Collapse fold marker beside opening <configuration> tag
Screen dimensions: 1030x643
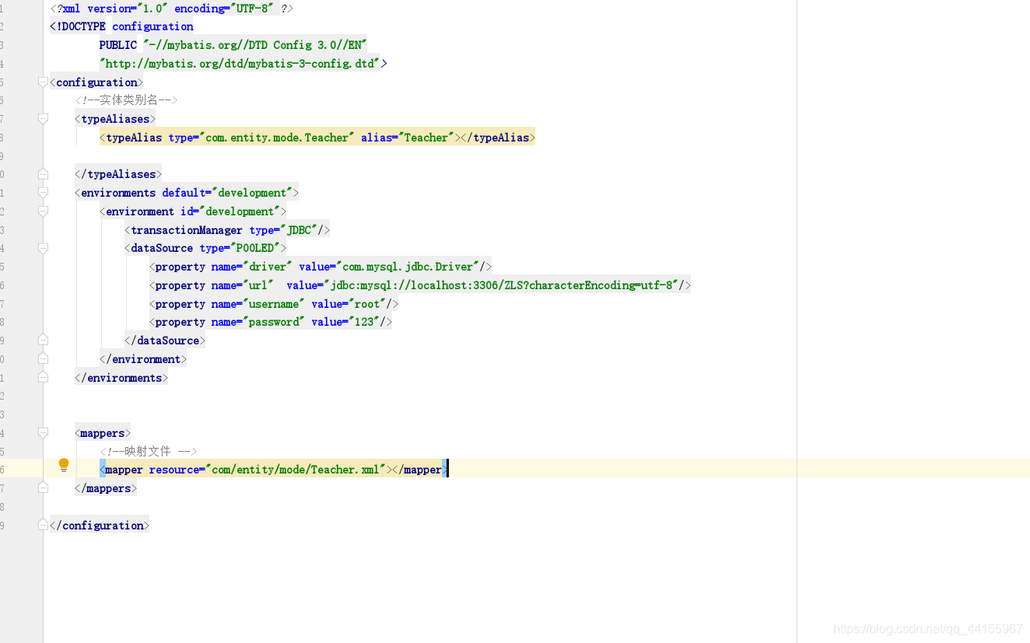tap(43, 82)
